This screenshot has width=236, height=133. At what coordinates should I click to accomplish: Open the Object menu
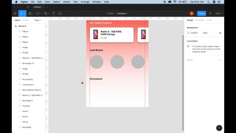(x=56, y=2)
